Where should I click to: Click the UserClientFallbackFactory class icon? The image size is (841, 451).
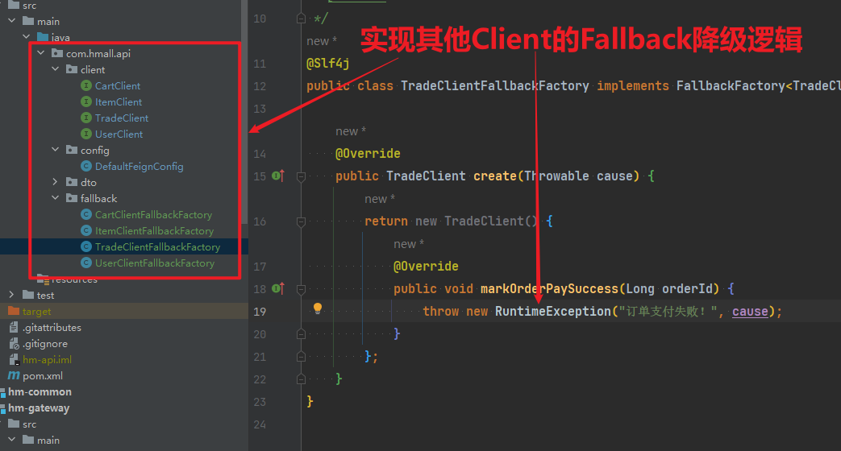point(86,263)
